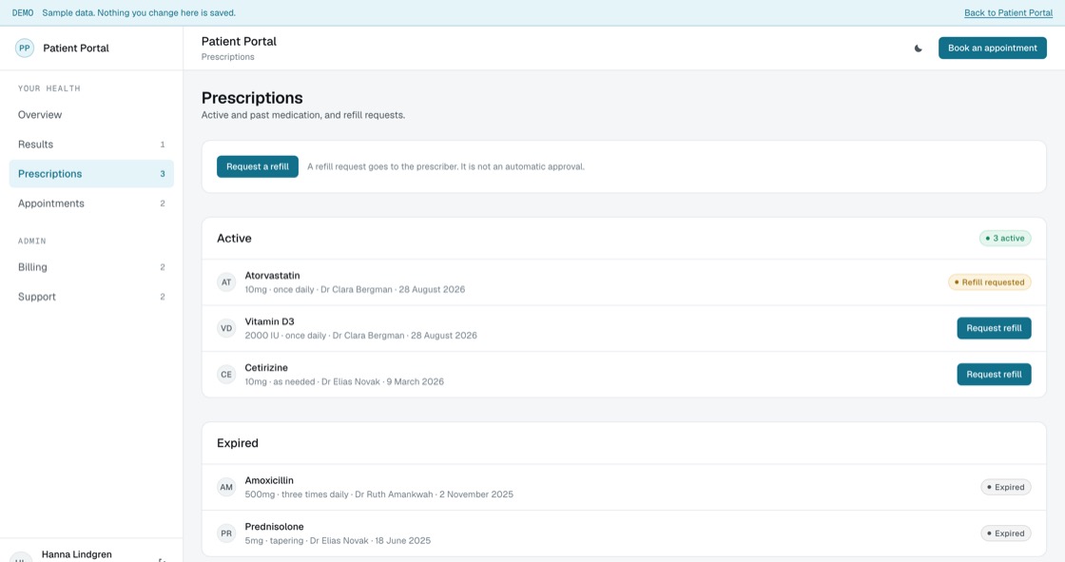Select the Atorvastatin medication name
Viewport: 1065px width, 562px height.
(272, 275)
